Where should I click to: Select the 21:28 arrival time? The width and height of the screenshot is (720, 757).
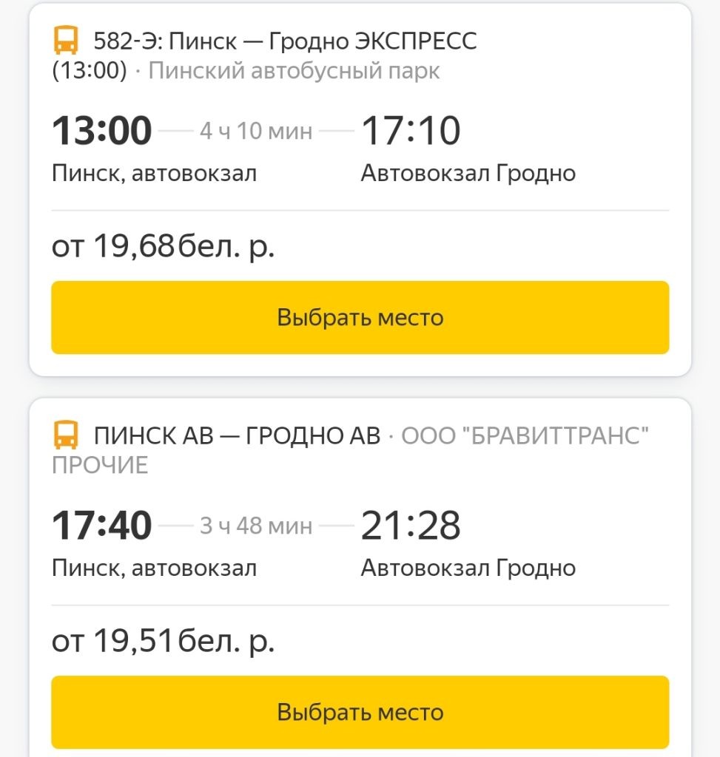click(x=411, y=526)
